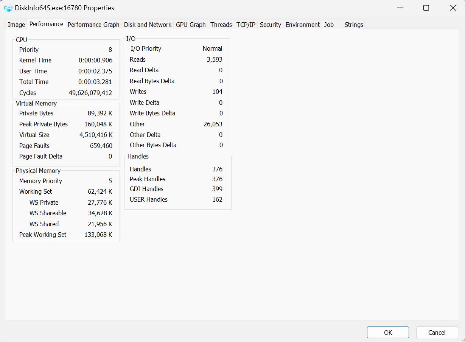Open the Strings tab
The height and width of the screenshot is (342, 465).
[x=354, y=25]
